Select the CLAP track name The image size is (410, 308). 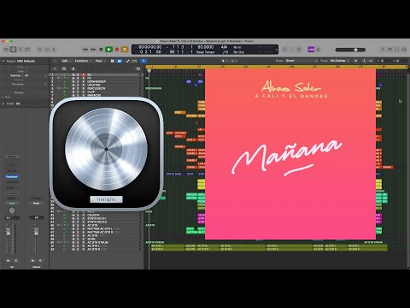point(91,92)
